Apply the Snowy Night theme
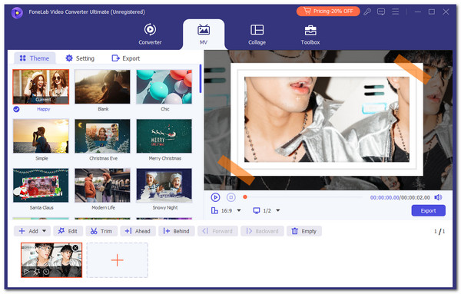Image resolution: width=461 pixels, height=294 pixels. tap(164, 185)
